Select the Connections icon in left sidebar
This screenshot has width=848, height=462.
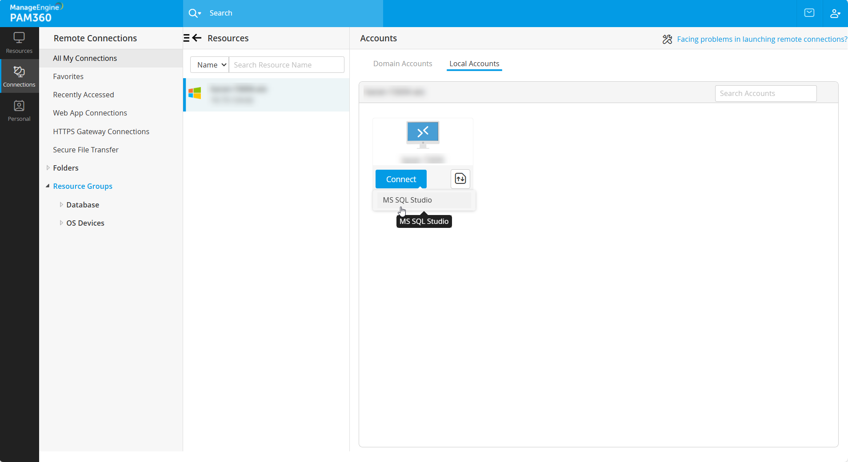[19, 76]
